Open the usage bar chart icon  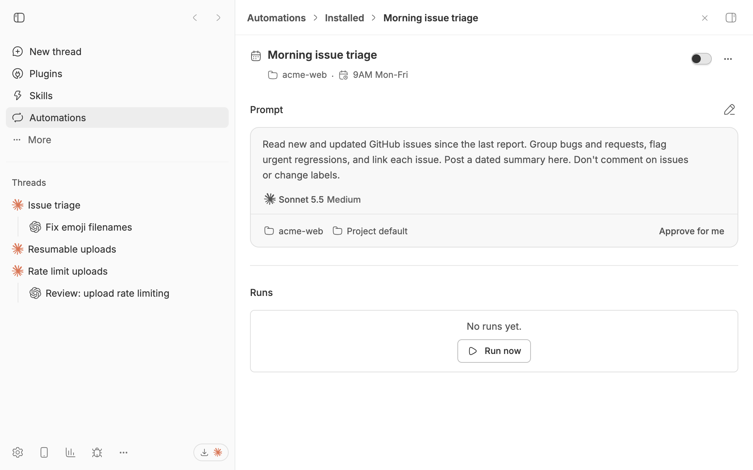pos(71,452)
